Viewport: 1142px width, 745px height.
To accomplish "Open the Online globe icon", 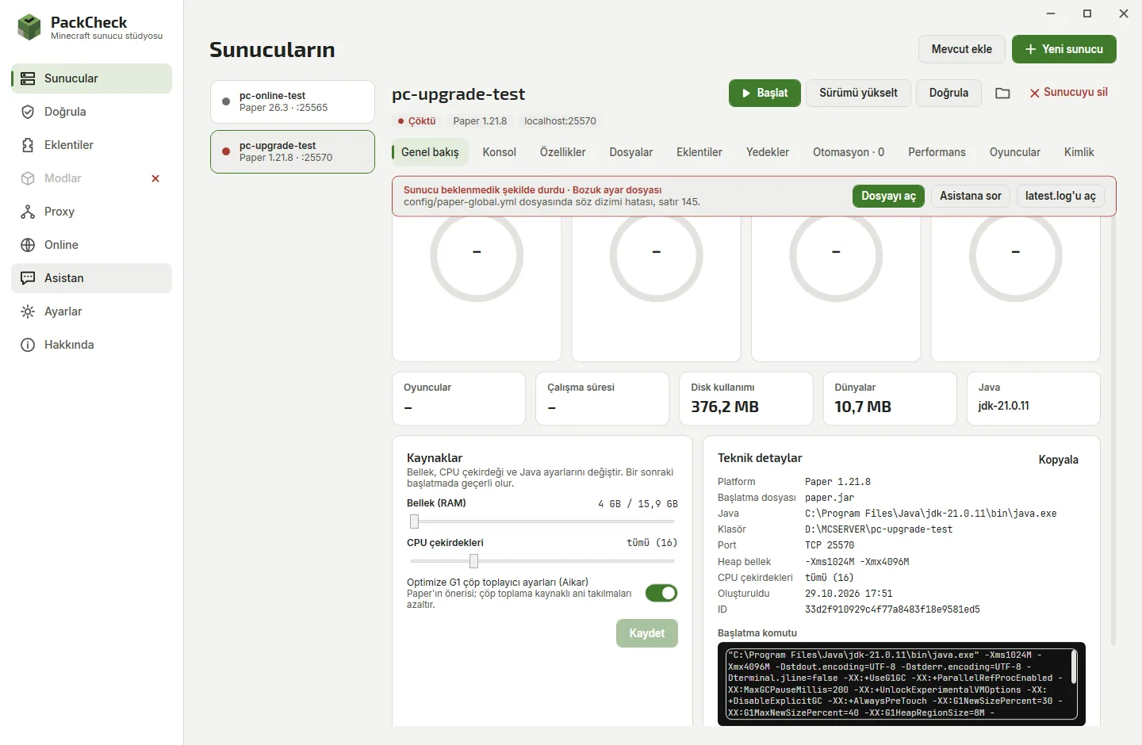I will click(x=28, y=245).
